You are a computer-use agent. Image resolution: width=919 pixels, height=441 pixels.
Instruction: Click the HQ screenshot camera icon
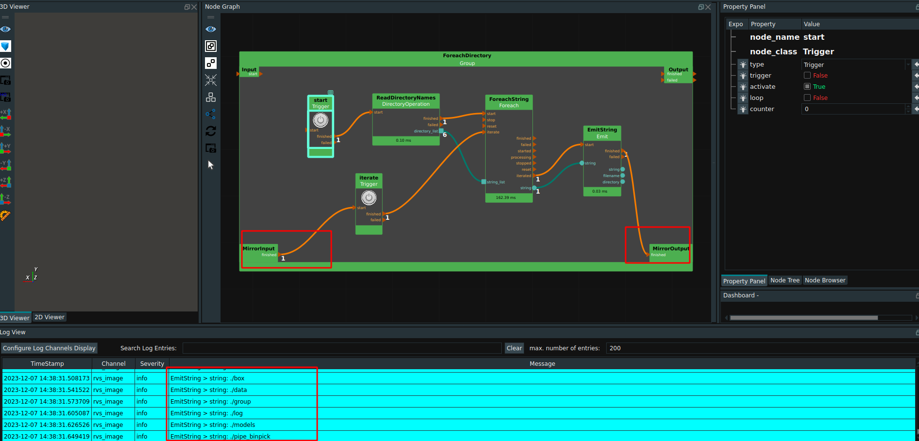tap(5, 97)
